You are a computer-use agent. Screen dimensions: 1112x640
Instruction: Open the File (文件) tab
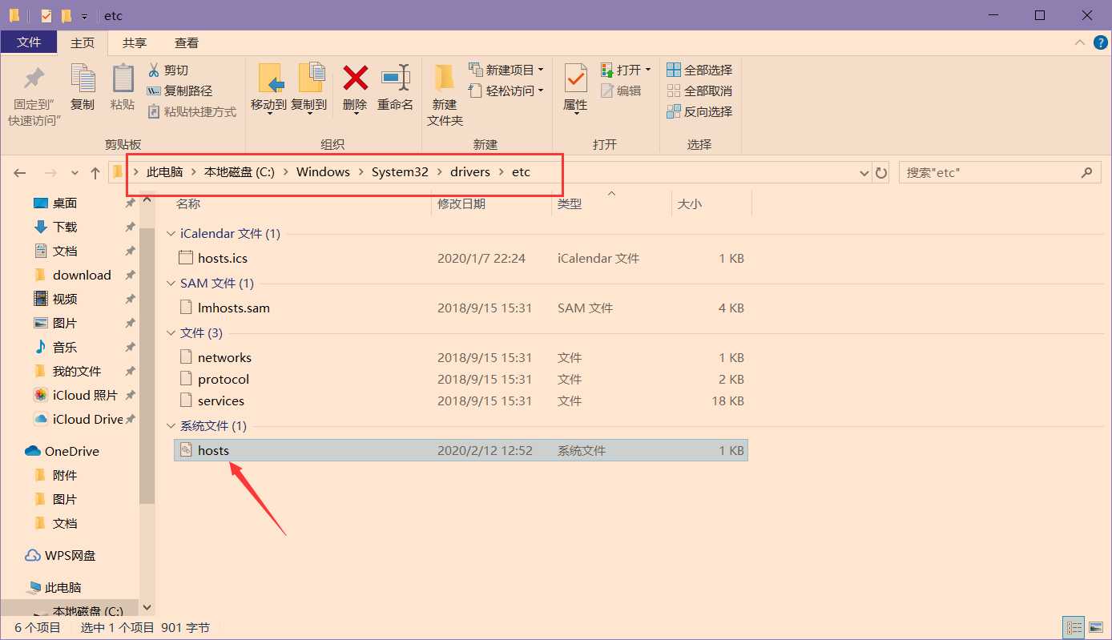coord(29,42)
